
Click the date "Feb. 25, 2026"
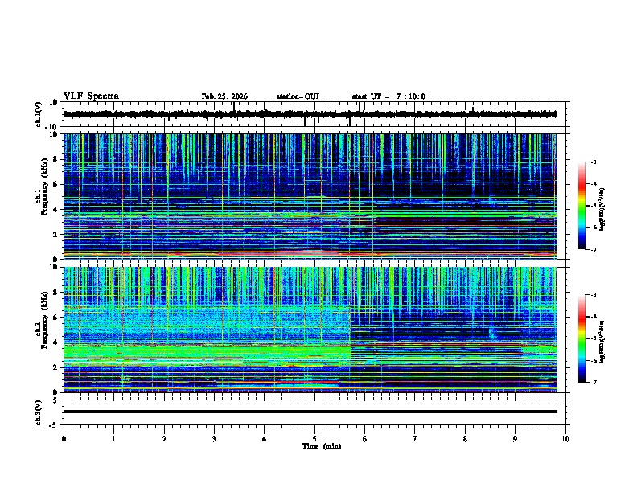tap(224, 96)
